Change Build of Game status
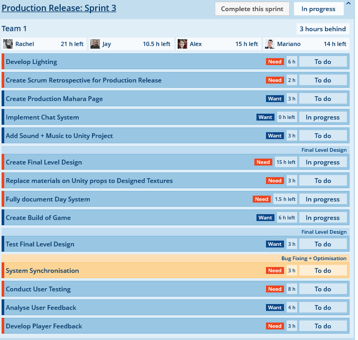This screenshot has height=340, width=358. (x=323, y=218)
